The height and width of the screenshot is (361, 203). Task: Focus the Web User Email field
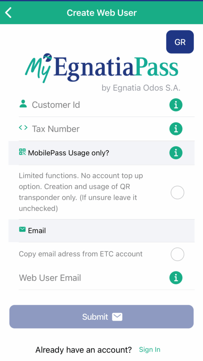click(93, 278)
